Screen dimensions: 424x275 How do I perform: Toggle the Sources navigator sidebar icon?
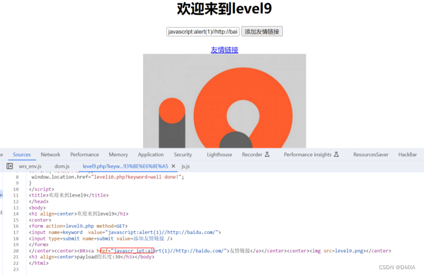pyautogui.click(x=9, y=166)
